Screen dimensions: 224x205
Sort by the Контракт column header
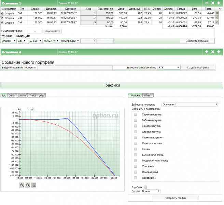click(70, 9)
